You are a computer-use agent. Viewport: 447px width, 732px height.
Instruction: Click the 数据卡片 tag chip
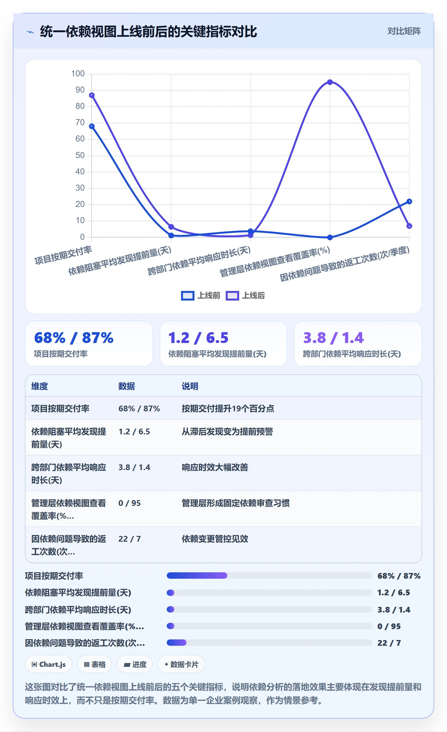(181, 664)
